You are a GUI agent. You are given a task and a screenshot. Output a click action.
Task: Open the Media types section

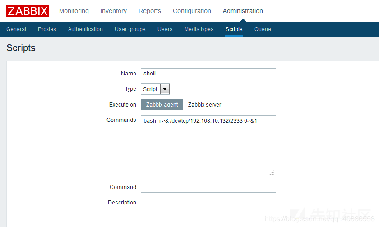tap(199, 29)
